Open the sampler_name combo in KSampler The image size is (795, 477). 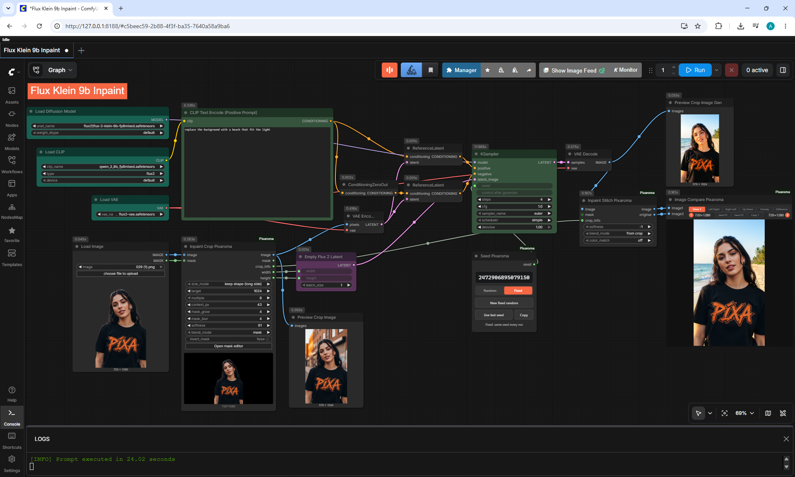click(x=514, y=213)
